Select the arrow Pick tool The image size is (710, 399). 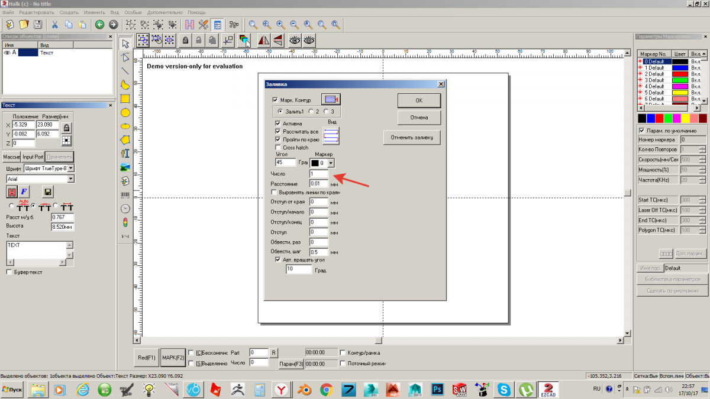click(x=125, y=44)
